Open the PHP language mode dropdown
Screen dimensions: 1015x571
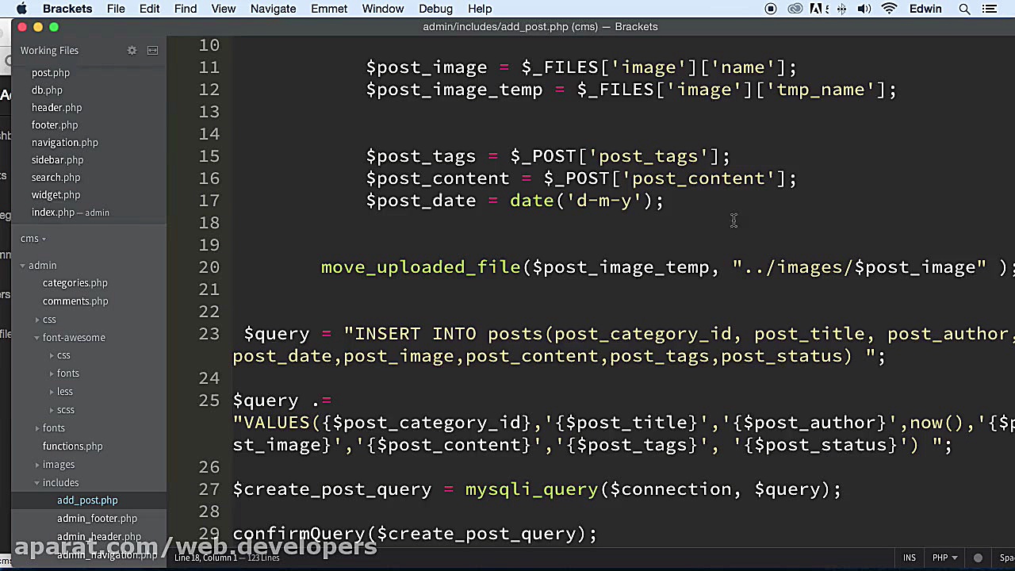click(943, 558)
